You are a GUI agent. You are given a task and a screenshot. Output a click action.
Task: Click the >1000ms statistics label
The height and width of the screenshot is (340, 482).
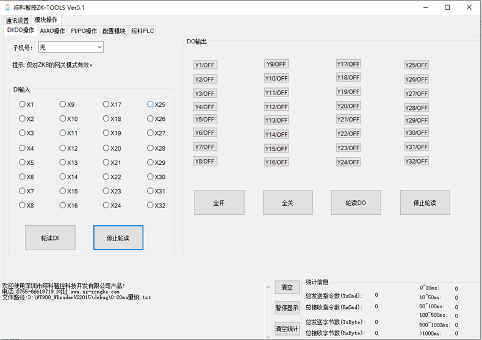430,333
